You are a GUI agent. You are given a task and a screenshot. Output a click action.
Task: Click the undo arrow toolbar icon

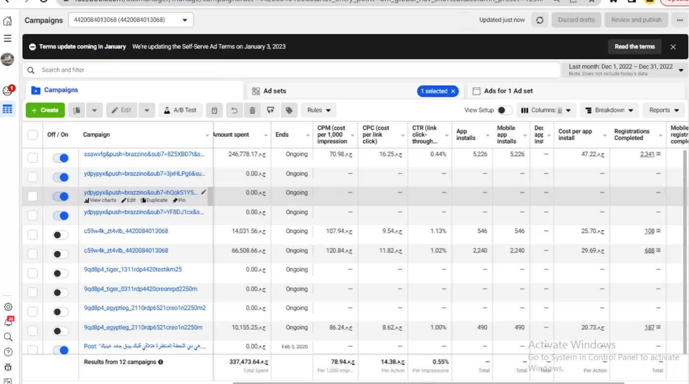click(234, 110)
